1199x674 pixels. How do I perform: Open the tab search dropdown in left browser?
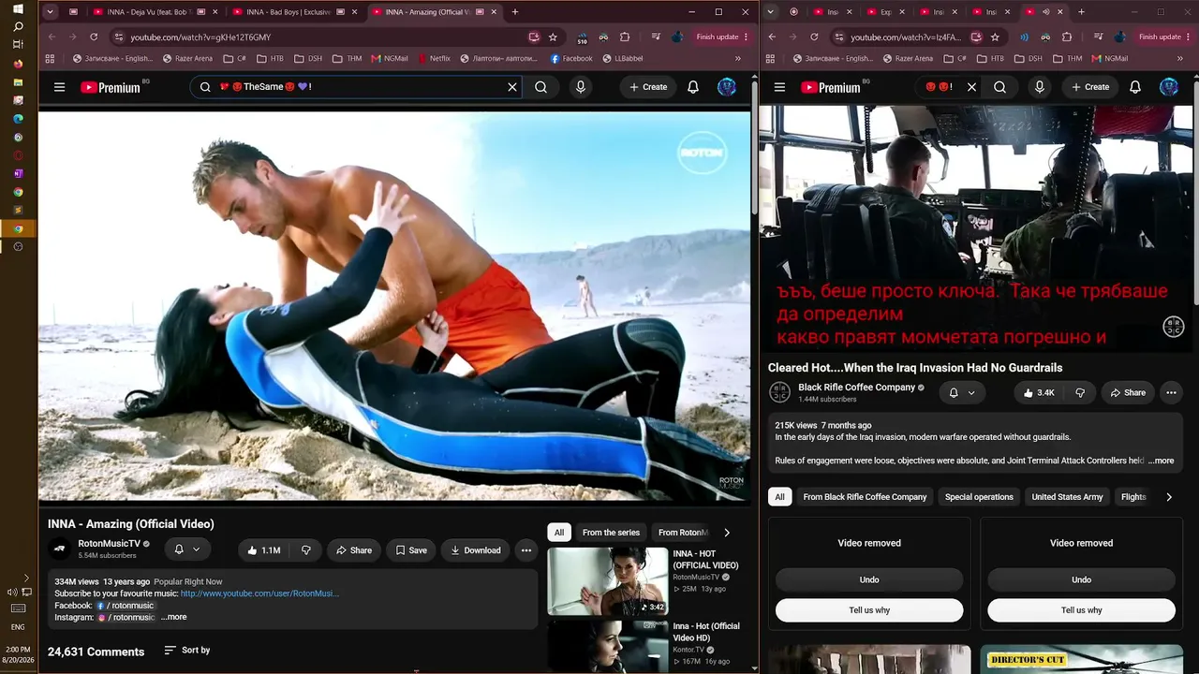pos(50,12)
